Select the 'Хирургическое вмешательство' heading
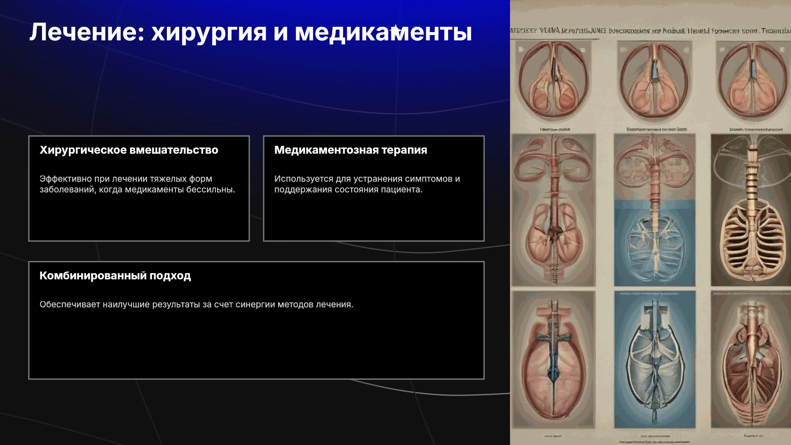 tap(129, 150)
